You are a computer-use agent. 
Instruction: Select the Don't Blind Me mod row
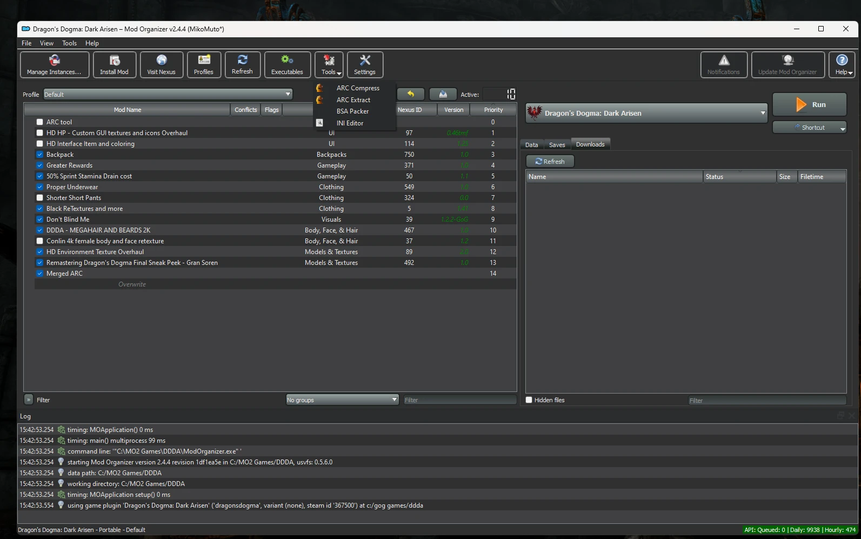[x=276, y=219]
